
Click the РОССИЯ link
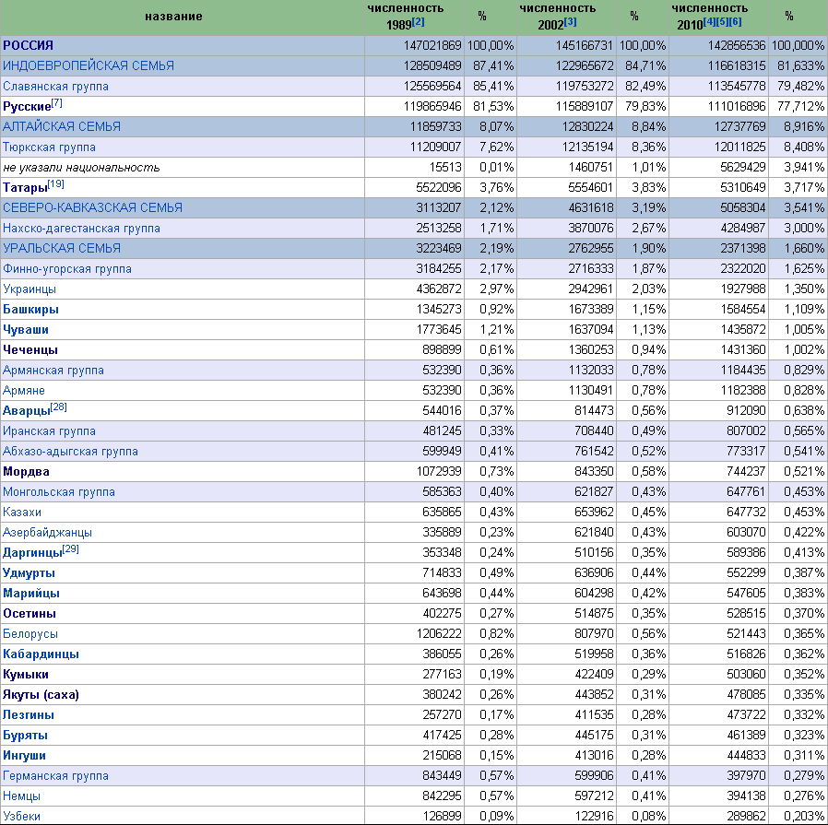coord(28,45)
